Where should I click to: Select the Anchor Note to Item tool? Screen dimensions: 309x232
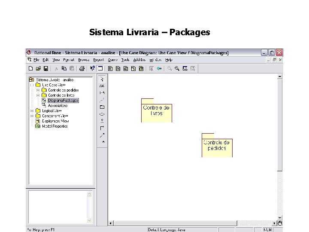click(x=102, y=100)
